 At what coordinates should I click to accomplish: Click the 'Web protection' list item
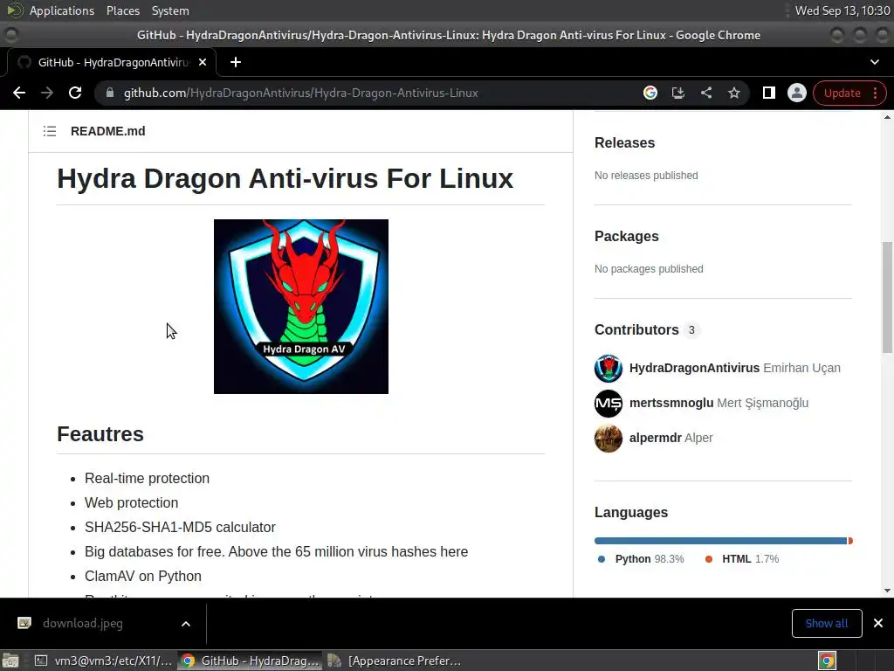131,502
